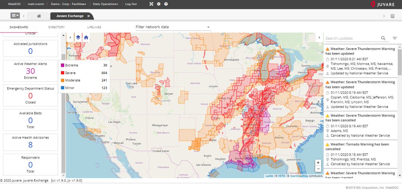Open the Active Weather Alerts card

(30, 71)
